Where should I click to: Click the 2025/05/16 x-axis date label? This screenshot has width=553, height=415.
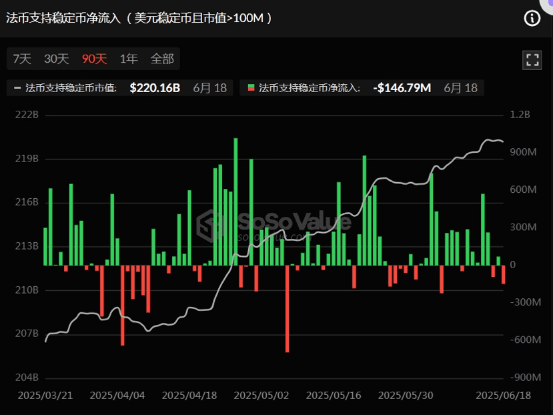click(x=334, y=395)
